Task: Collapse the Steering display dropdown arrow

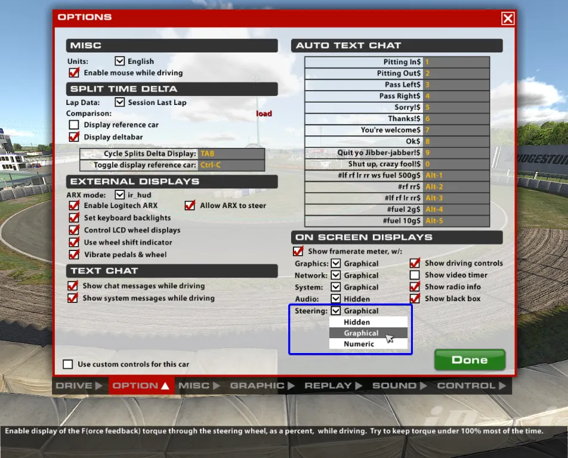Action: pyautogui.click(x=336, y=311)
